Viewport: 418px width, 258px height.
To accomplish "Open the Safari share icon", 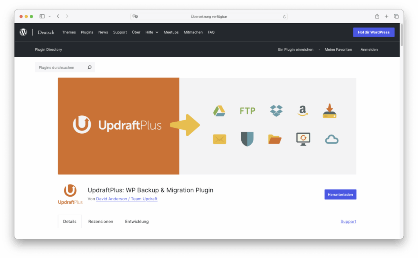I will point(377,16).
